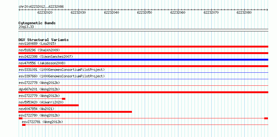Open nsv5953420 (Almarri2020) label
Viewport: 277px width, 137px height.
click(x=41, y=102)
